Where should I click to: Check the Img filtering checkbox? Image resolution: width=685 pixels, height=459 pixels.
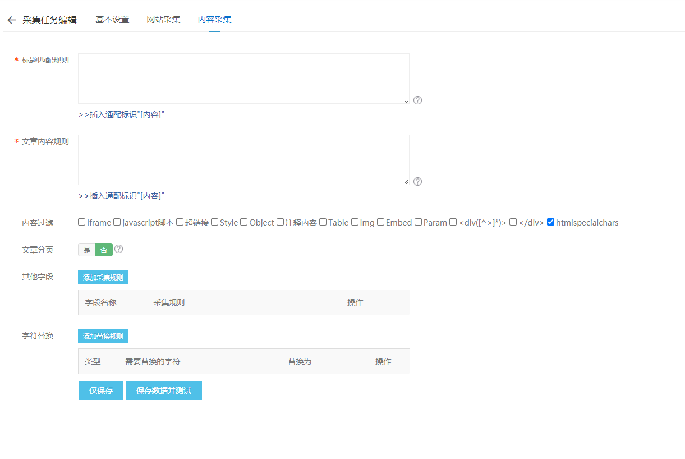353,222
